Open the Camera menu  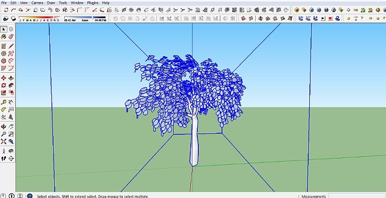click(x=37, y=3)
